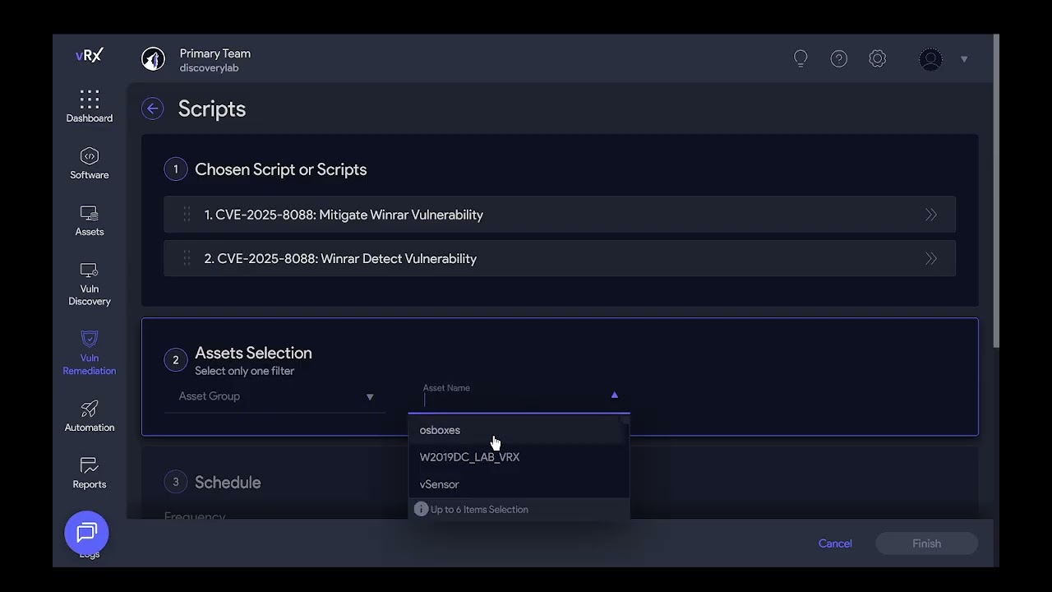The height and width of the screenshot is (592, 1052).
Task: Open the settings gear icon
Action: pos(878,58)
